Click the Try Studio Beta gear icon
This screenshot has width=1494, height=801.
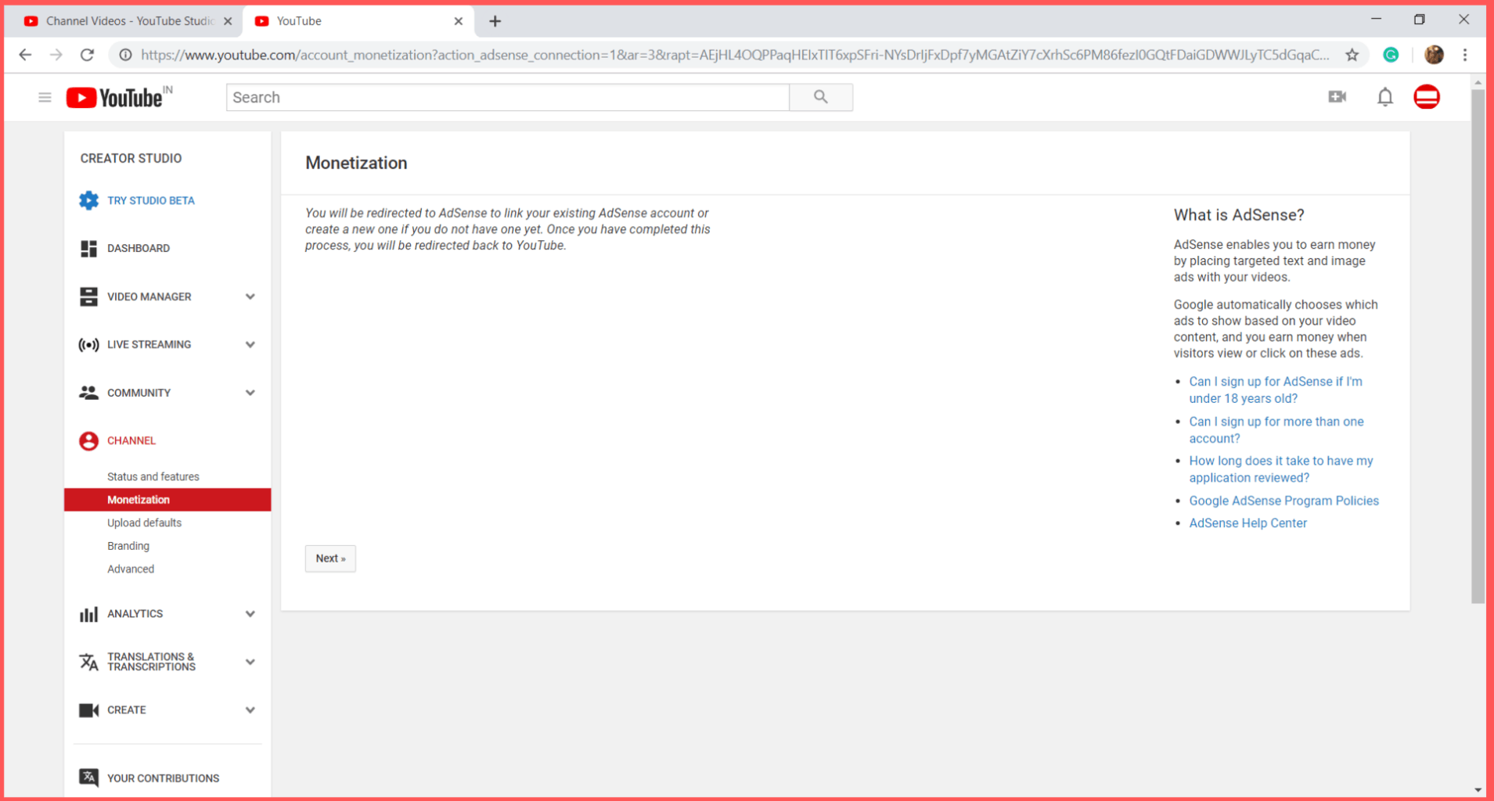pyautogui.click(x=88, y=200)
